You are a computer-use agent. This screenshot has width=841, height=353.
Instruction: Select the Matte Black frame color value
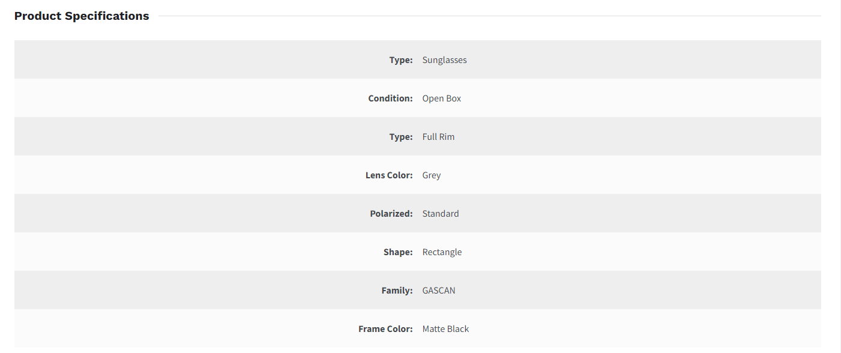point(445,329)
